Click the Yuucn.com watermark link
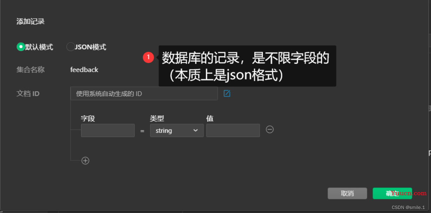Viewport: 431px width, 213px height. pyautogui.click(x=409, y=193)
